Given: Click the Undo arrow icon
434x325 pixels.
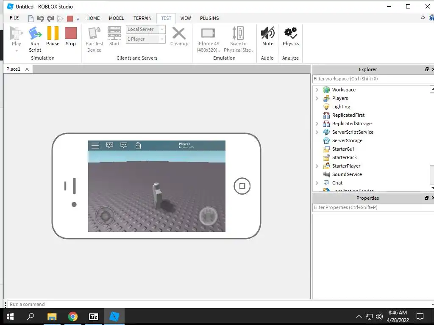Looking at the screenshot, I should tap(40, 19).
